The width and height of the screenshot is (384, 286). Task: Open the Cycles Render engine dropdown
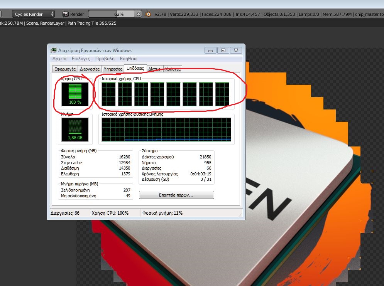coord(33,14)
